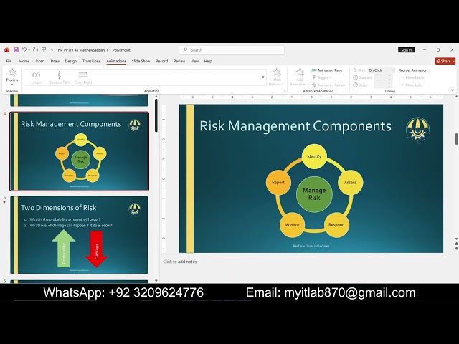Click the Redo/Repeat icon

coord(35,50)
